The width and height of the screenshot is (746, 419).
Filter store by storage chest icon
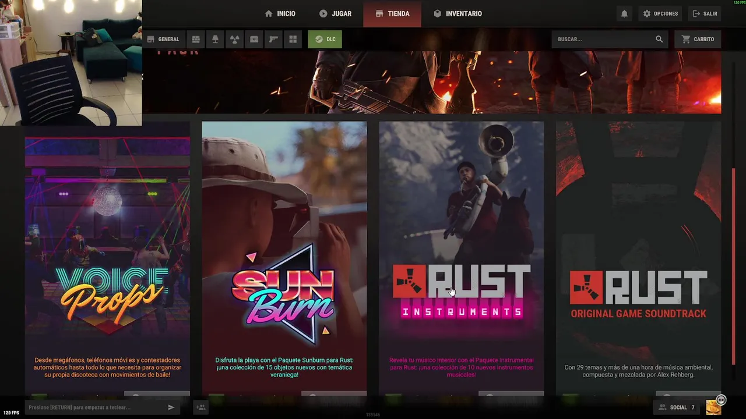(254, 39)
